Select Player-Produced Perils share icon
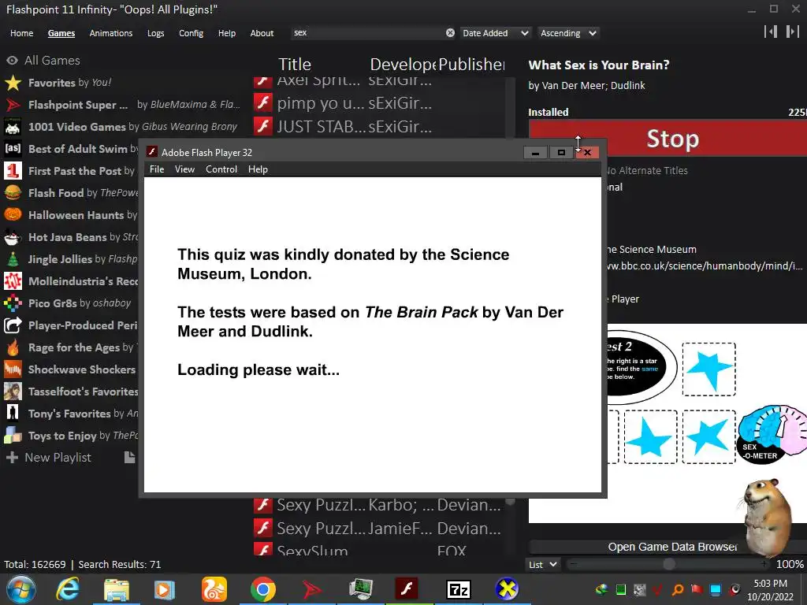Viewport: 807px width, 605px height. click(x=13, y=325)
